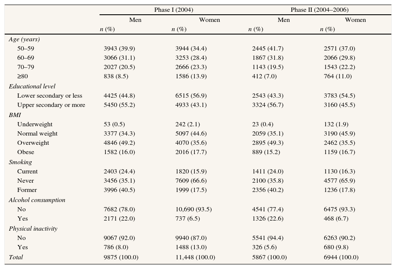Image resolution: width=396 pixels, height=269 pixels.
Task: Click the Total row label
Action: tap(16, 257)
